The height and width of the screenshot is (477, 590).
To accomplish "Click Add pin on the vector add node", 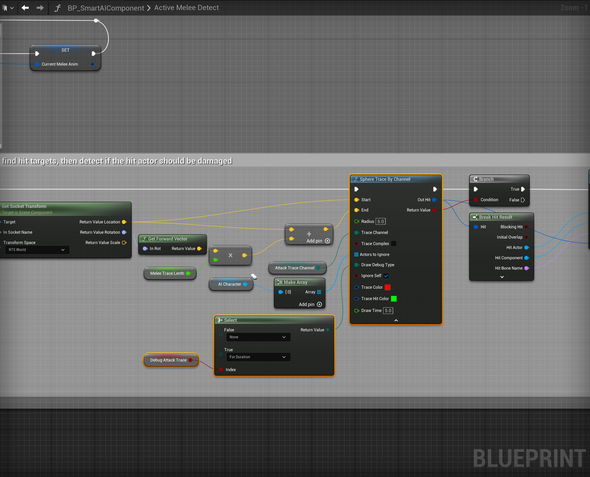I will pos(327,241).
